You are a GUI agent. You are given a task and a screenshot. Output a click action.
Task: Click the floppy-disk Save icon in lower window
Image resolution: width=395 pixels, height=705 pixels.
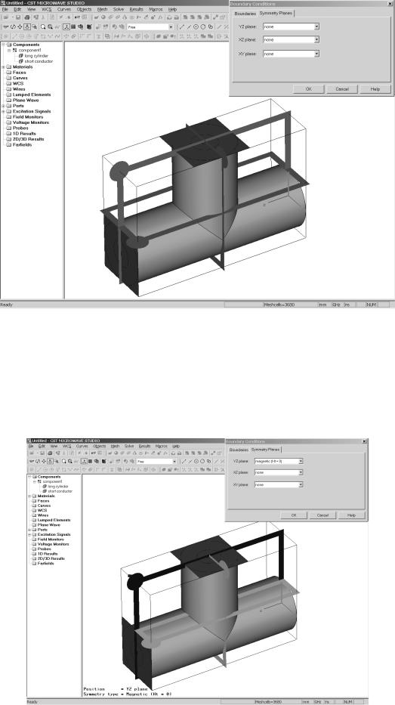[42, 453]
